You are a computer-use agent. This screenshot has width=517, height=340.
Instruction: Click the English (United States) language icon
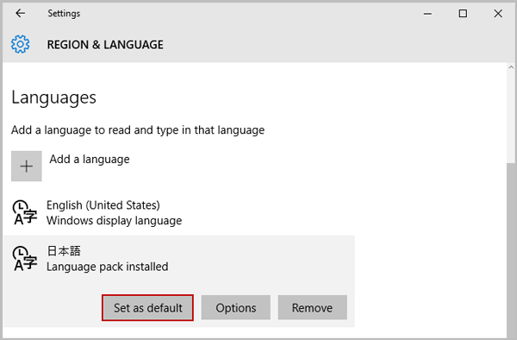pos(25,212)
